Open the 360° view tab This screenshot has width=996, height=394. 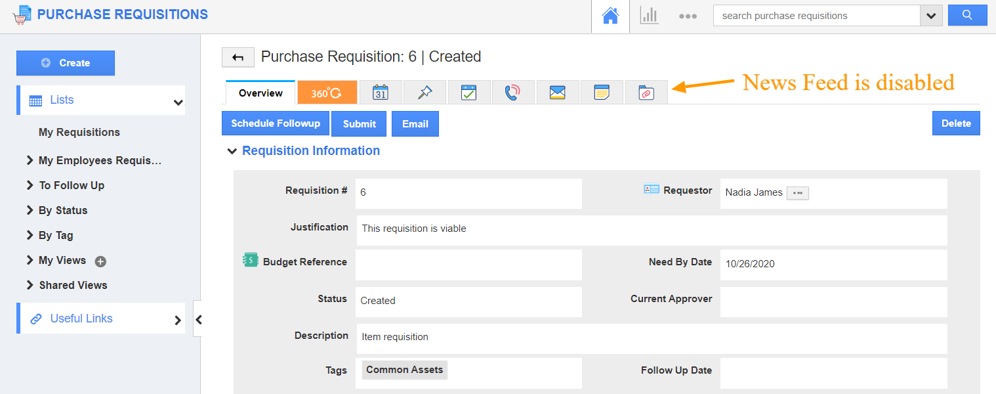(x=327, y=92)
